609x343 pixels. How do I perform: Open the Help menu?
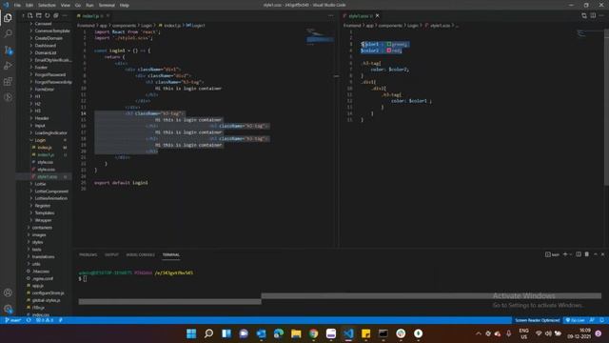coord(125,5)
